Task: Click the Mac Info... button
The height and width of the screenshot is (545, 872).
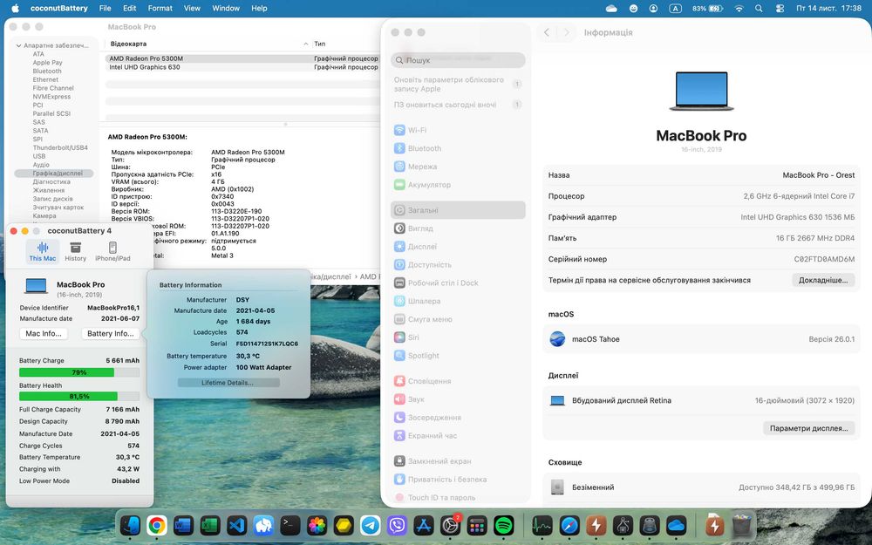Action: point(44,333)
